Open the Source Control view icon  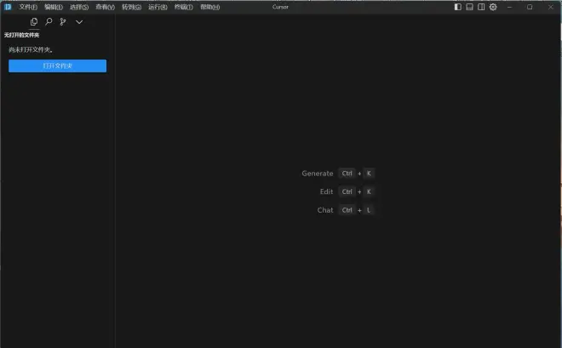click(63, 22)
